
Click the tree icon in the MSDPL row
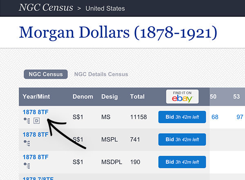[27, 165]
